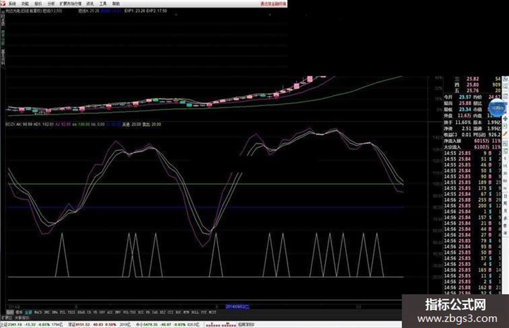The width and height of the screenshot is (509, 328).
Task: Switch indicator to MACD
Action: coord(38,312)
